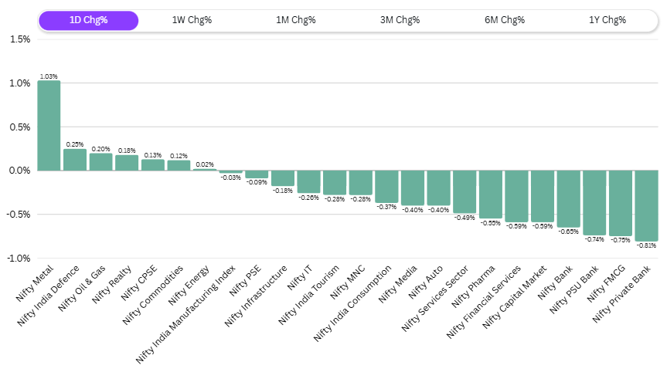Select the Nifty Bank bar
Viewport: 667px width, 372px height.
[569, 199]
